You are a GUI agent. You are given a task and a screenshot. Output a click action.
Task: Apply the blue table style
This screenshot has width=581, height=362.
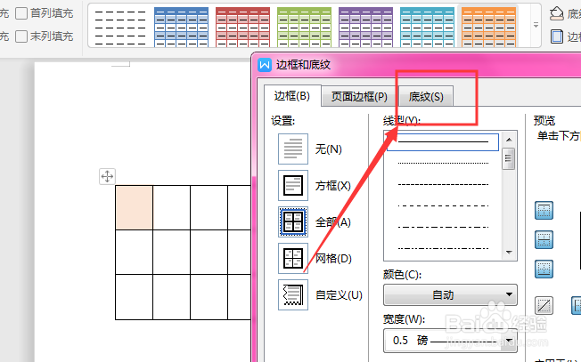[x=181, y=27]
